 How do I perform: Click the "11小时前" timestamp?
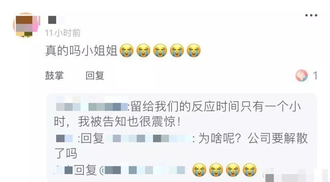tap(63, 33)
